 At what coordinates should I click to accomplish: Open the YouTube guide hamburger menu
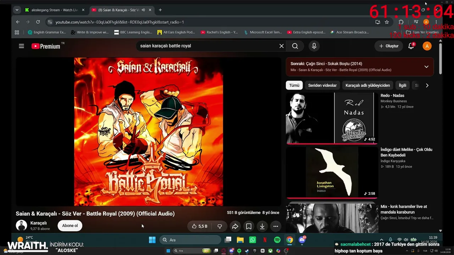[21, 46]
